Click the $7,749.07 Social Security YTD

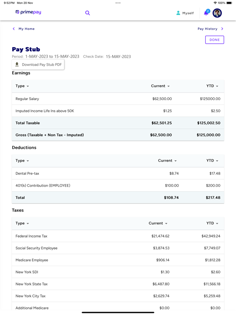(x=212, y=248)
